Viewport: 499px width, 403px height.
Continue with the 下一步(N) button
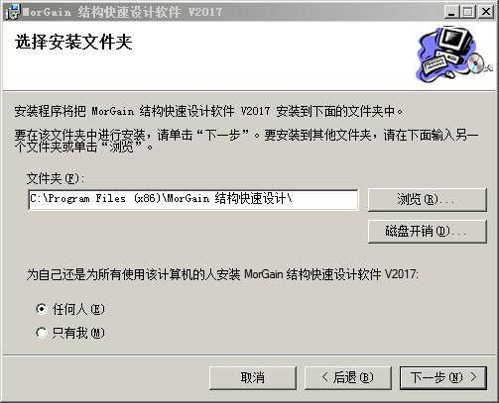[x=443, y=377]
